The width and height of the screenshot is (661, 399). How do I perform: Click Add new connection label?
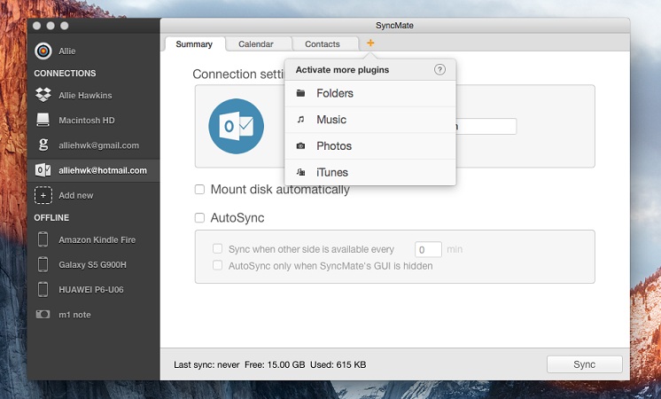[x=76, y=195]
